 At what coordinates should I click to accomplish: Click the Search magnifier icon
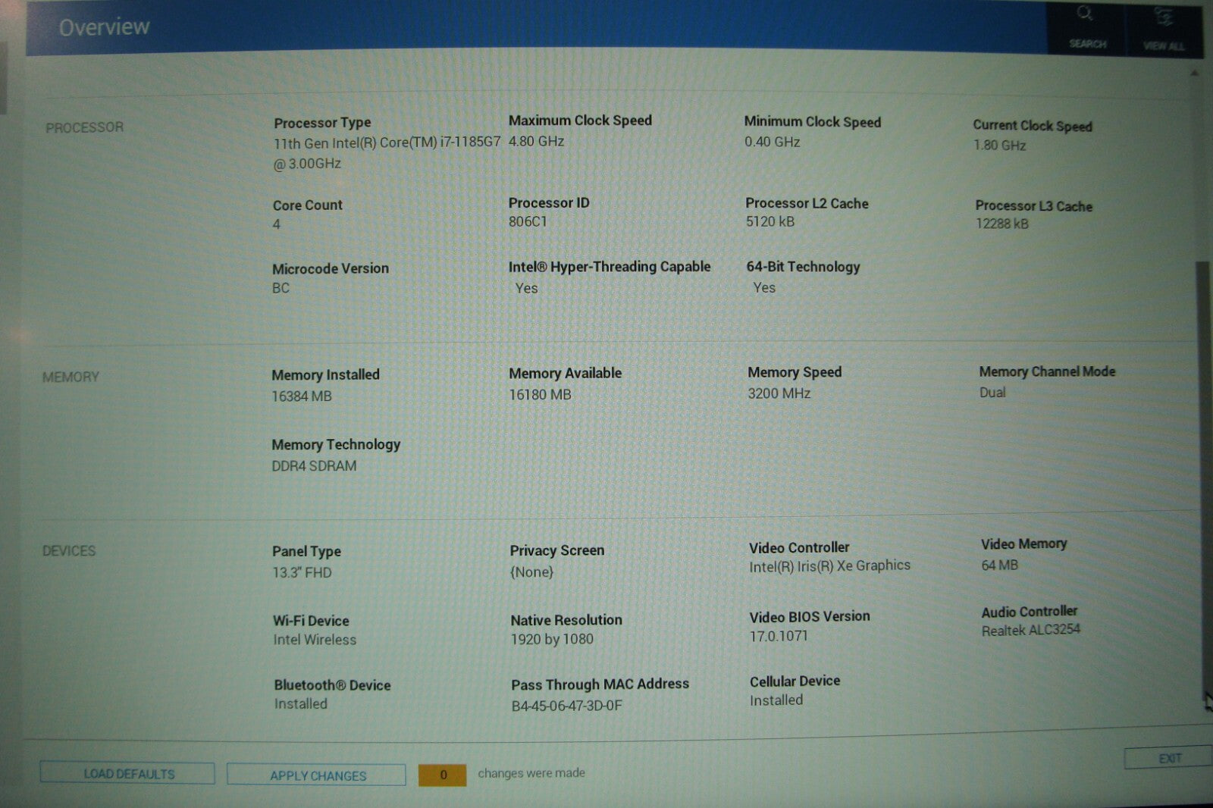(1086, 15)
